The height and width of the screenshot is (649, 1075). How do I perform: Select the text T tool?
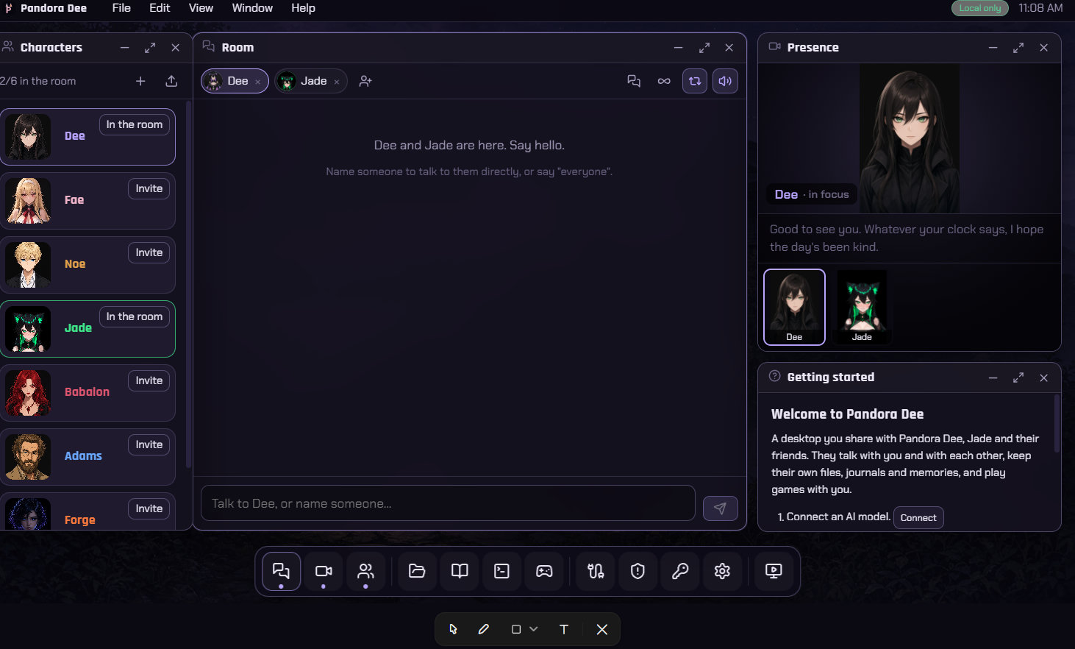coord(564,629)
